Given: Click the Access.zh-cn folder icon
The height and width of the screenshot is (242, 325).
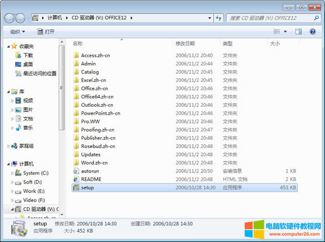Looking at the screenshot, I should [x=76, y=55].
